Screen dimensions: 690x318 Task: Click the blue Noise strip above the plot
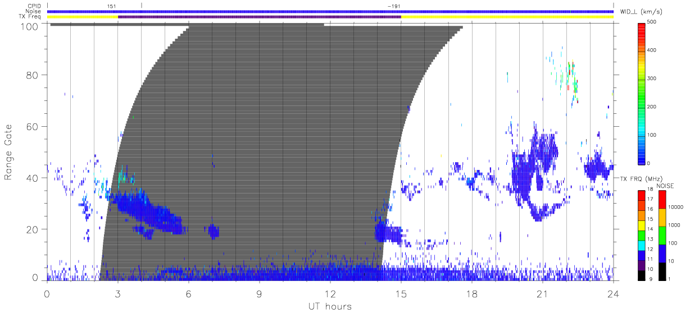tap(330, 11)
